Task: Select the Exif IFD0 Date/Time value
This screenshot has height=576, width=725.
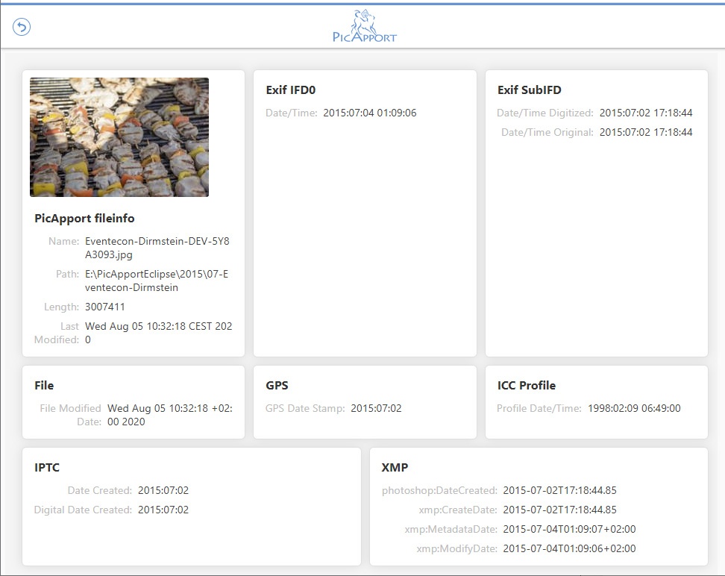Action: pyautogui.click(x=369, y=113)
